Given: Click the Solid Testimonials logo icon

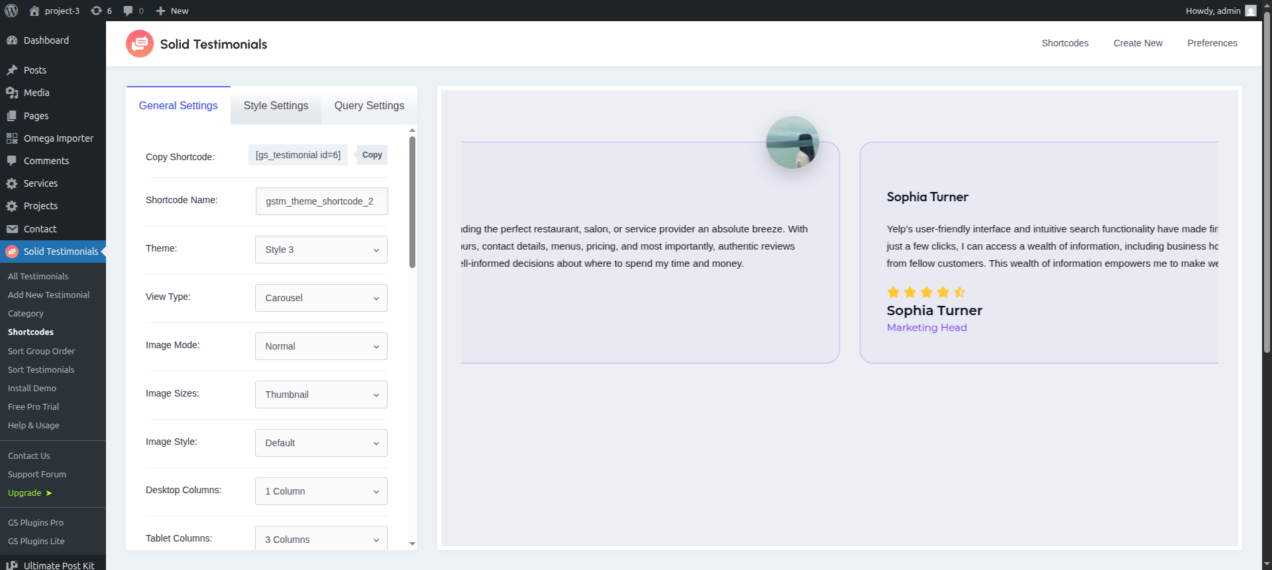Looking at the screenshot, I should [140, 44].
